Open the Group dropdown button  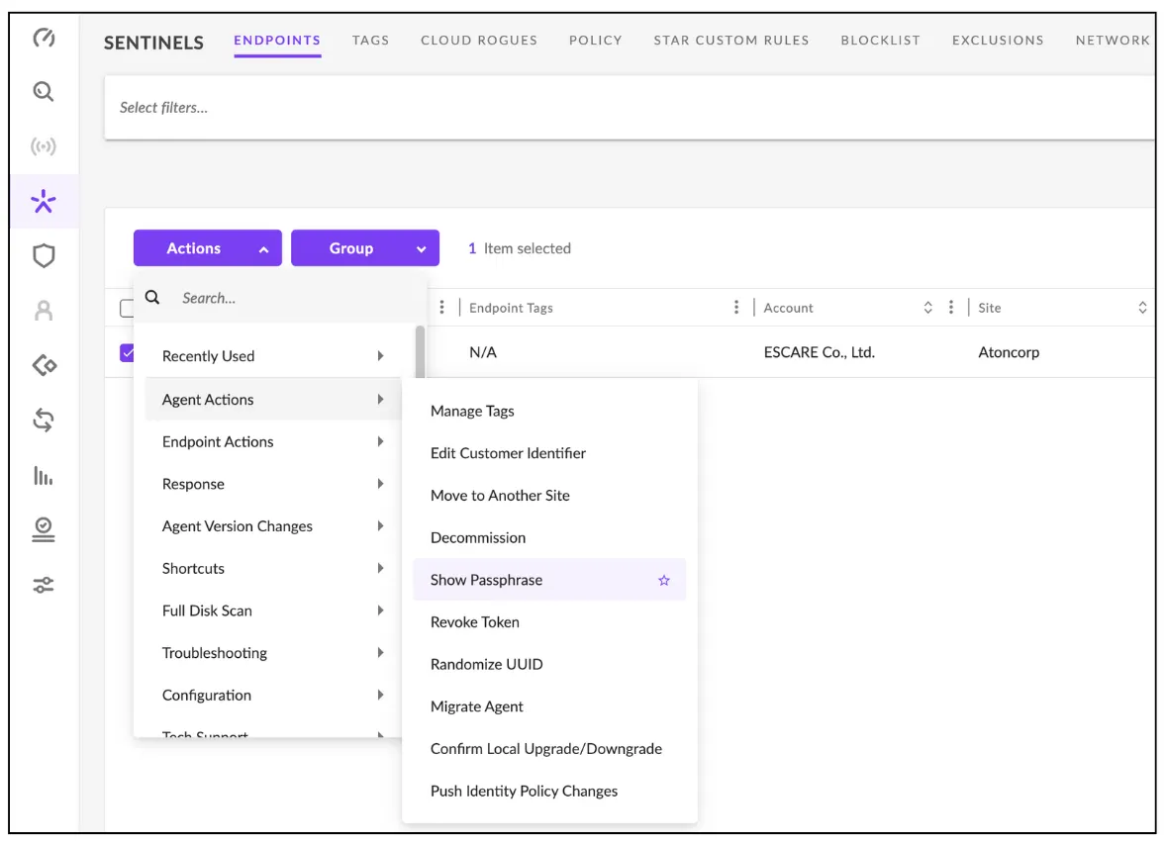[364, 248]
